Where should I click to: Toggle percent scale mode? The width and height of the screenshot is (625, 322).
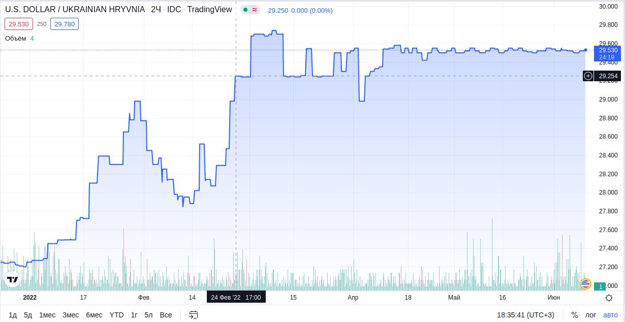(x=574, y=315)
